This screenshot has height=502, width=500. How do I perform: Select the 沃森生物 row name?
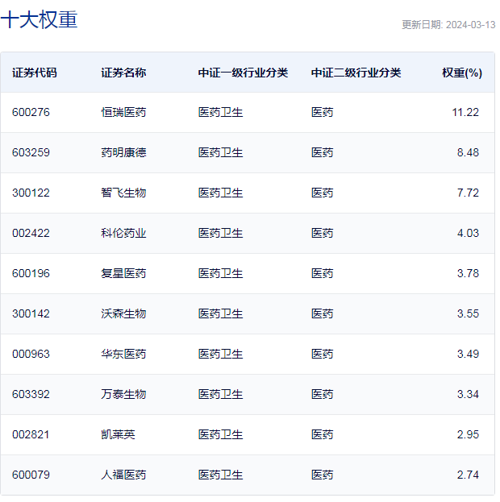pyautogui.click(x=123, y=313)
